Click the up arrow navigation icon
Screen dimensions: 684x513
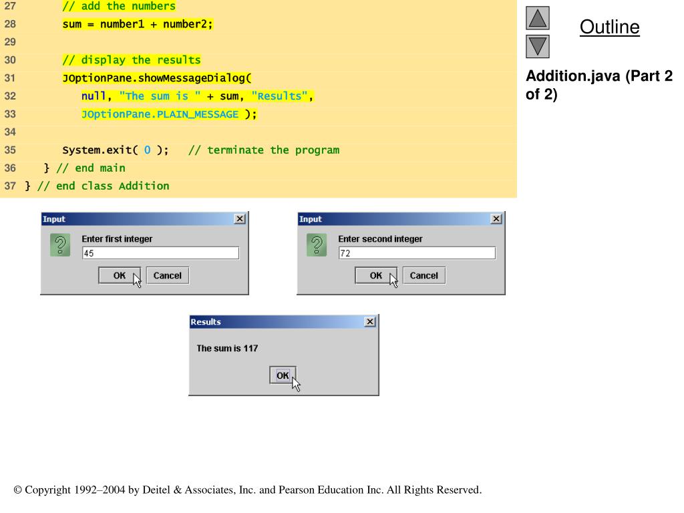(x=538, y=18)
